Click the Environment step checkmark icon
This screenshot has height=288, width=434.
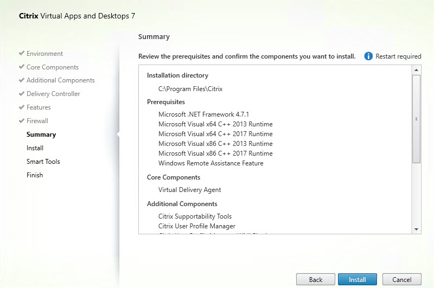click(22, 54)
